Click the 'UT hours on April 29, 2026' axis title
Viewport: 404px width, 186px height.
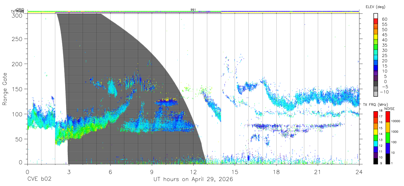pos(193,179)
